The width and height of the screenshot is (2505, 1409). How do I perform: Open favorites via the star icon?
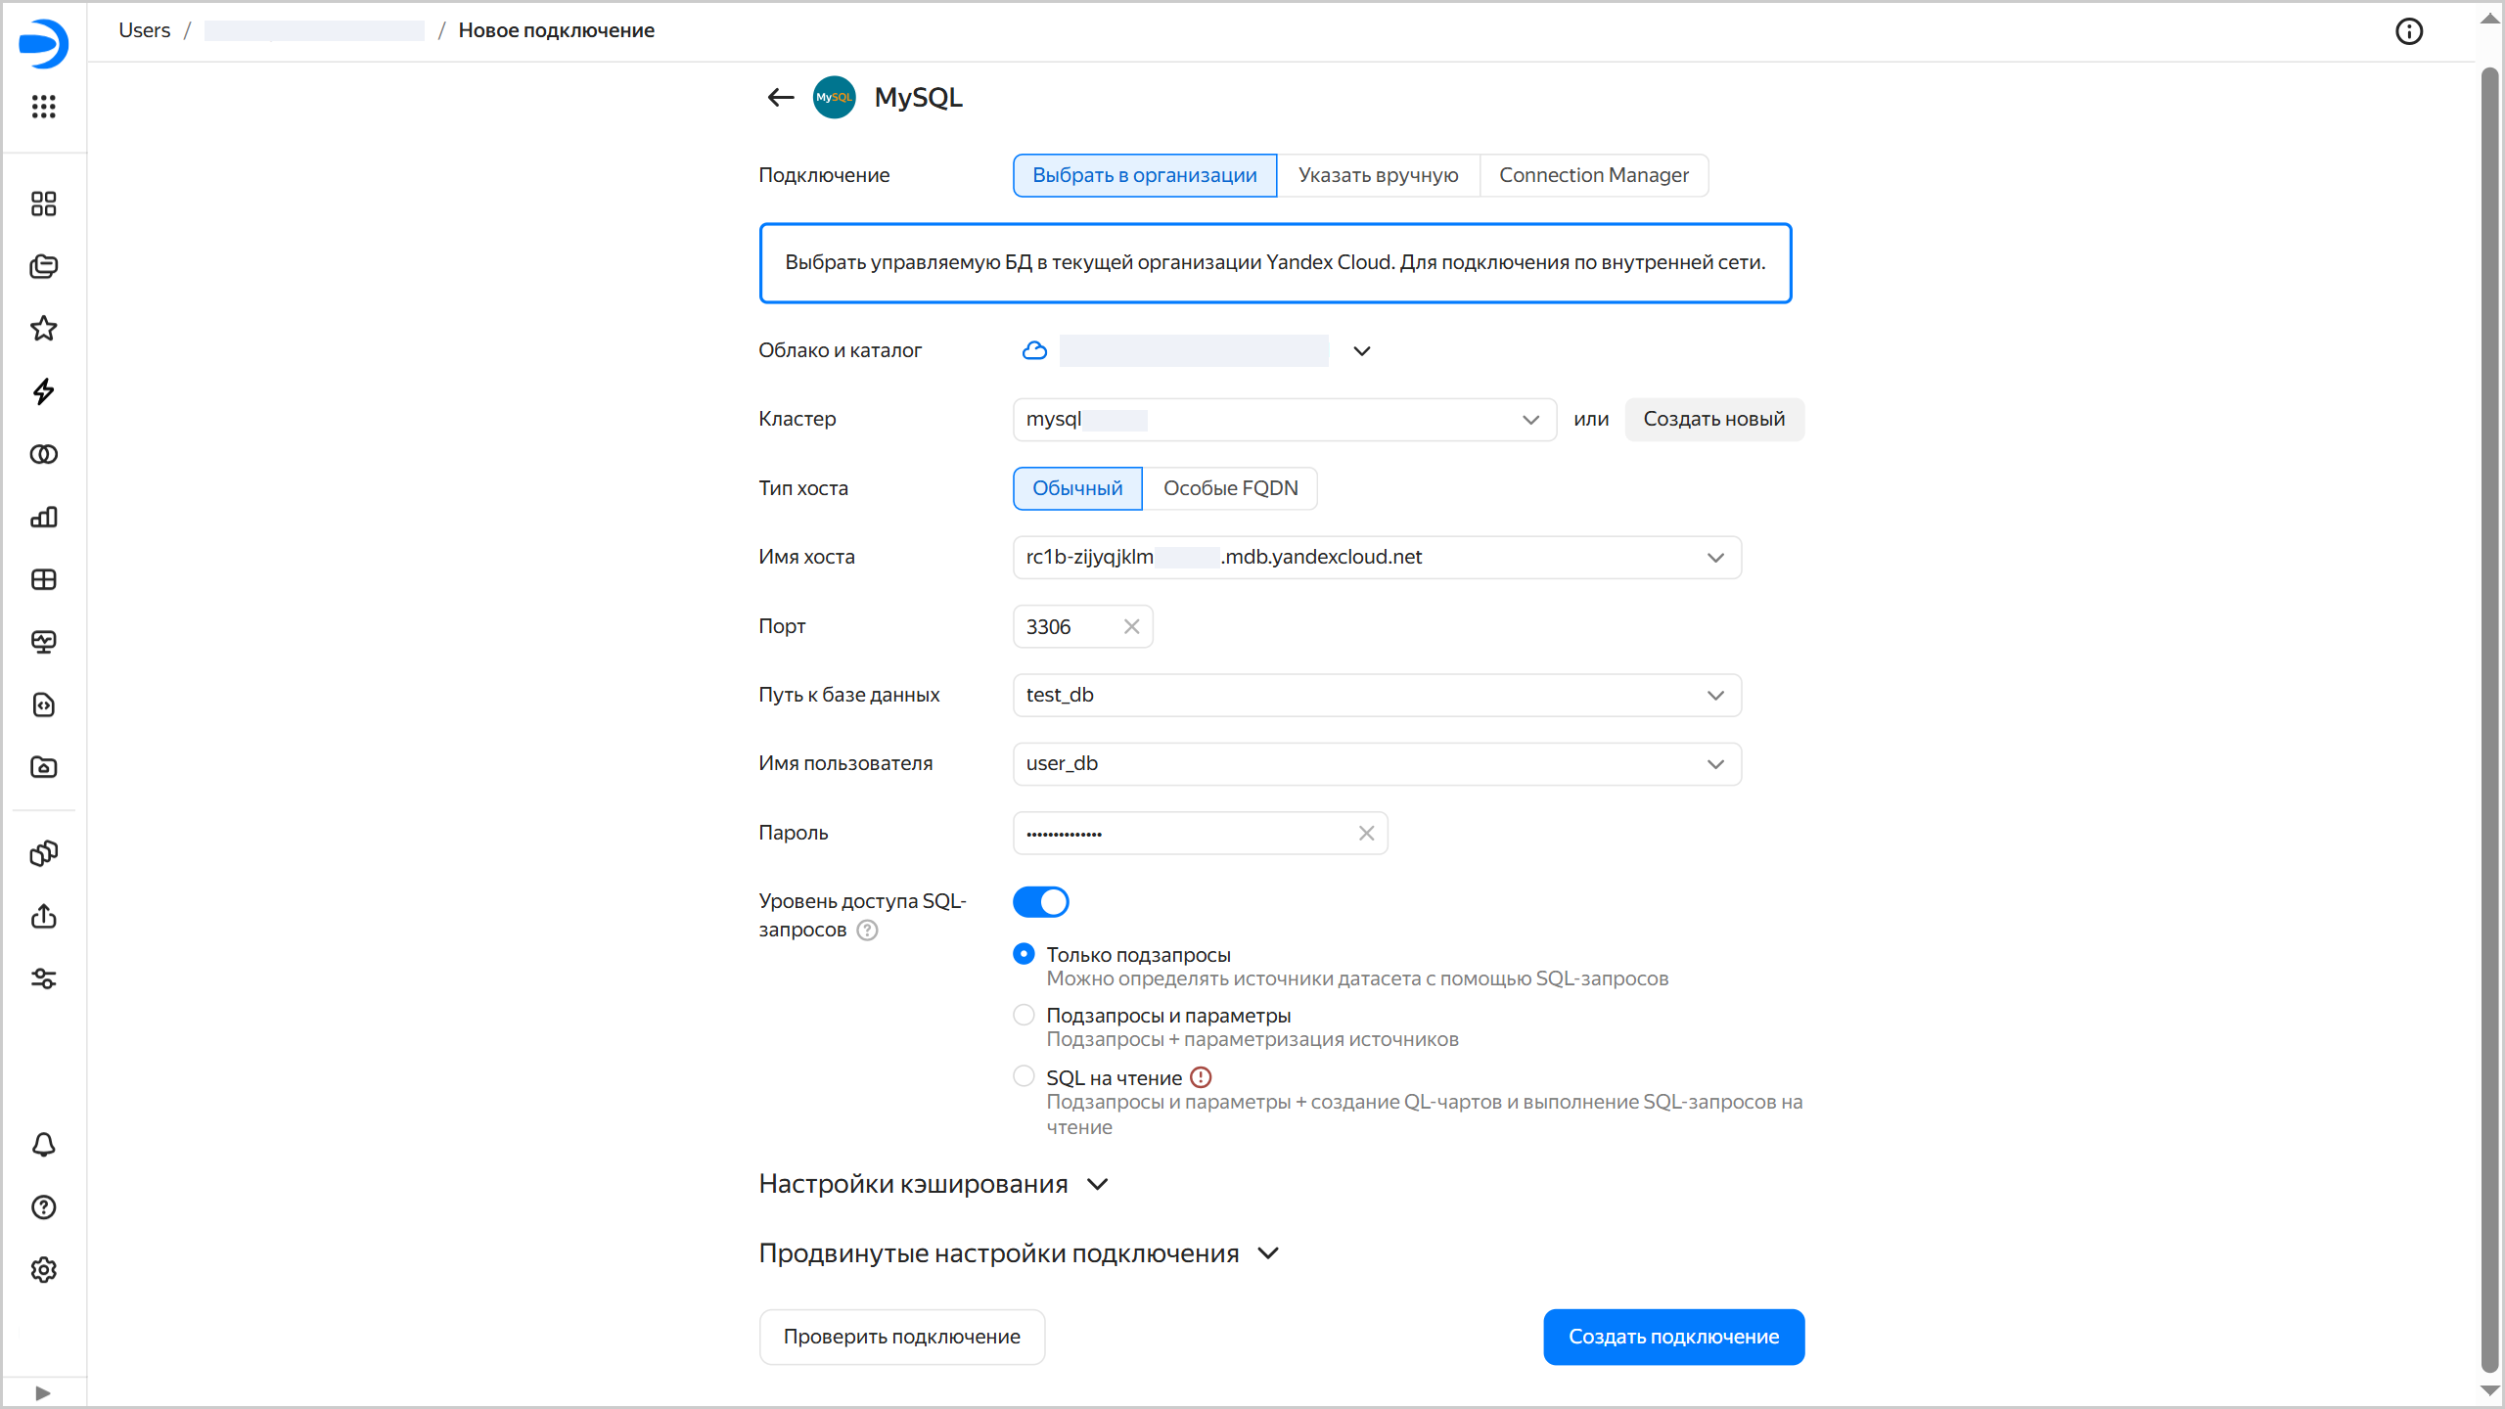tap(43, 329)
